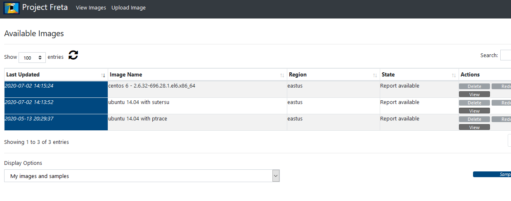
Task: Open the Show entries count selector
Action: [x=32, y=58]
